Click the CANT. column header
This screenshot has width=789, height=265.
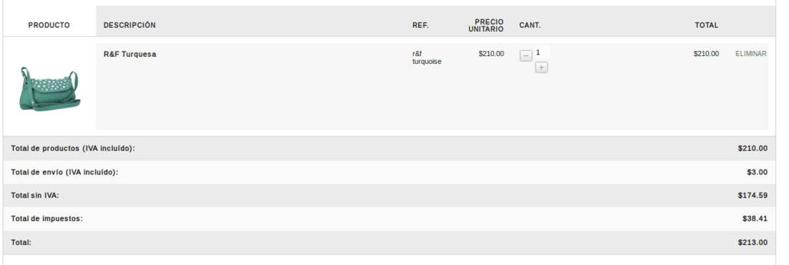click(x=530, y=25)
